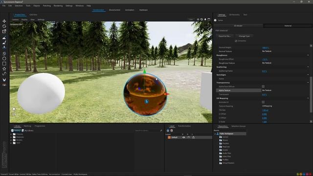Click the viewport clock reset icon
313x176 pixels.
pos(201,20)
